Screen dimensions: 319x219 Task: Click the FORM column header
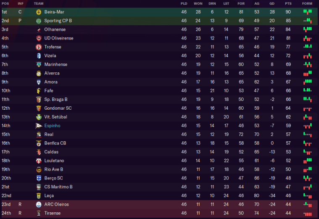[x=307, y=3]
